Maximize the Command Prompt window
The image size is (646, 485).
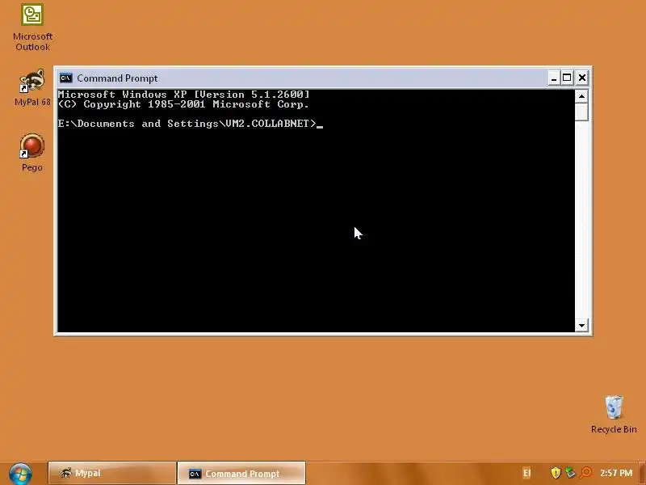(567, 78)
